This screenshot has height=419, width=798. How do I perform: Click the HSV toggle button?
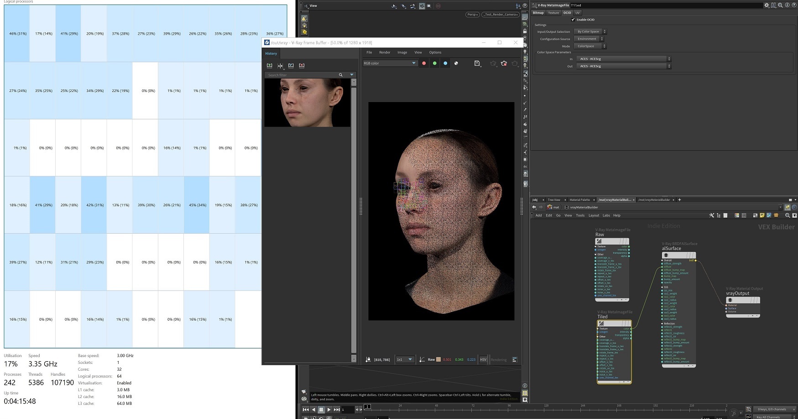click(483, 359)
